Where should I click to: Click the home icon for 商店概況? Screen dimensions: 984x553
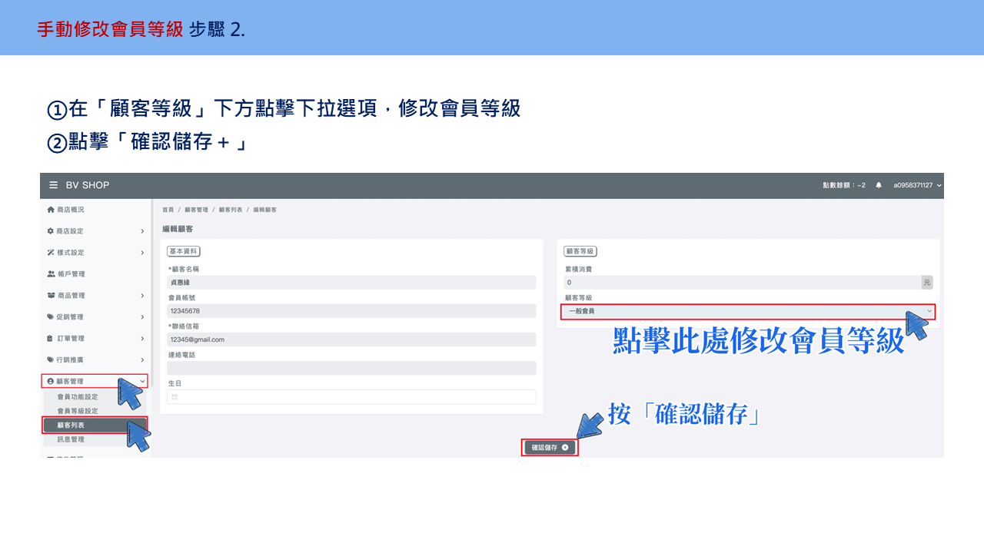(x=51, y=210)
